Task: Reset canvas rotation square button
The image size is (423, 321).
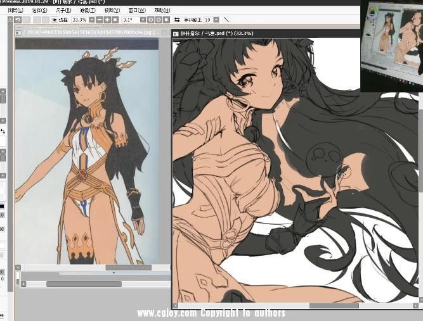Action: click(166, 20)
